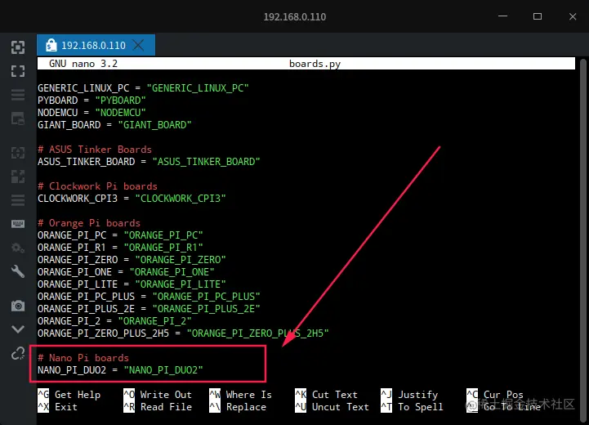The height and width of the screenshot is (425, 589).
Task: Open the hamburger icon above the keyboard icon
Action: tap(18, 200)
